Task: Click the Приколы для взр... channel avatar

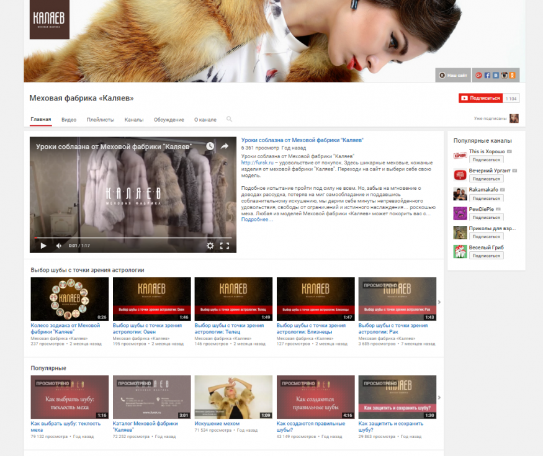Action: [x=460, y=232]
